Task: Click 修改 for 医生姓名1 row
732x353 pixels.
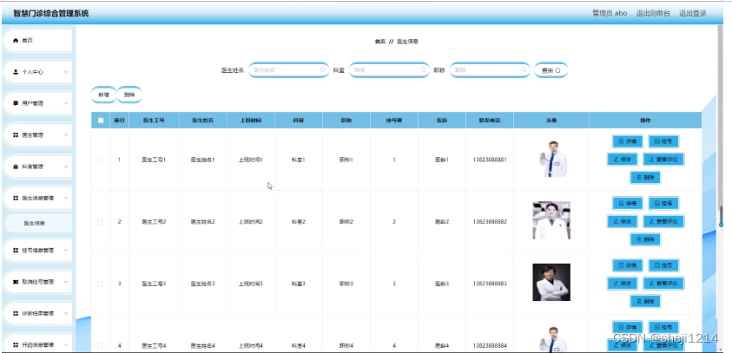Action: [623, 159]
